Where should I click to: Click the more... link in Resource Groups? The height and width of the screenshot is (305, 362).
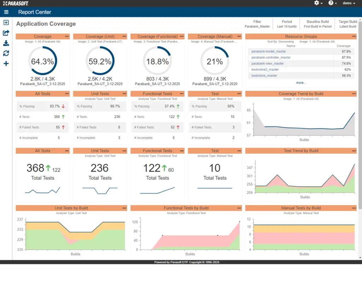[301, 83]
